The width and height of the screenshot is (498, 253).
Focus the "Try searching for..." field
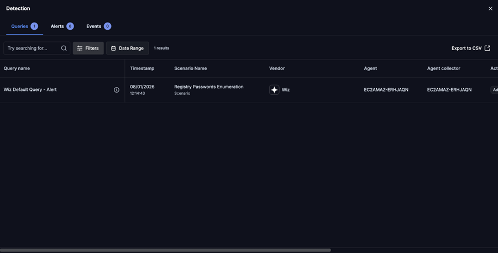point(32,49)
